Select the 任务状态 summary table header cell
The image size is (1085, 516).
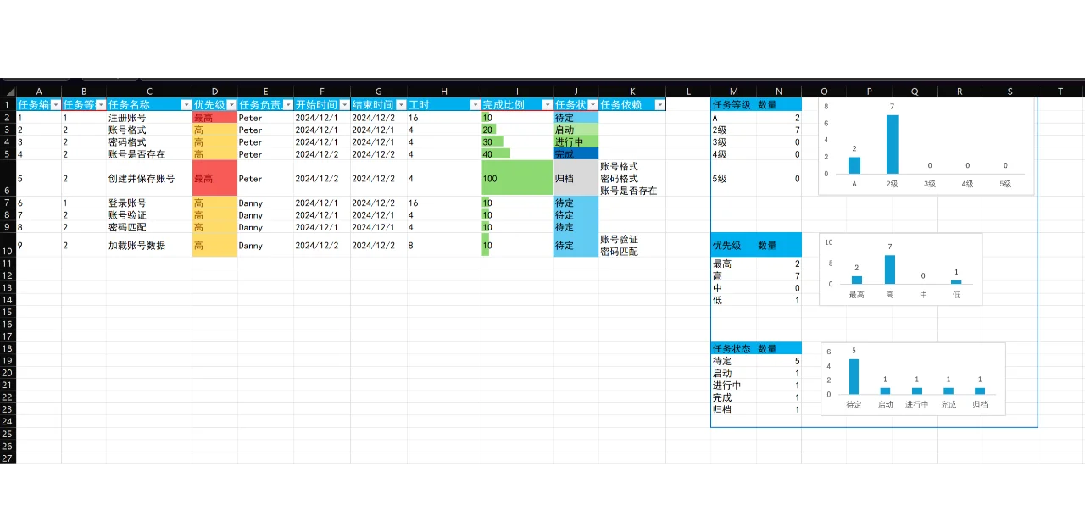coord(734,348)
